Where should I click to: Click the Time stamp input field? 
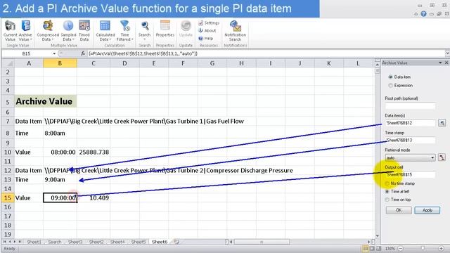point(410,141)
